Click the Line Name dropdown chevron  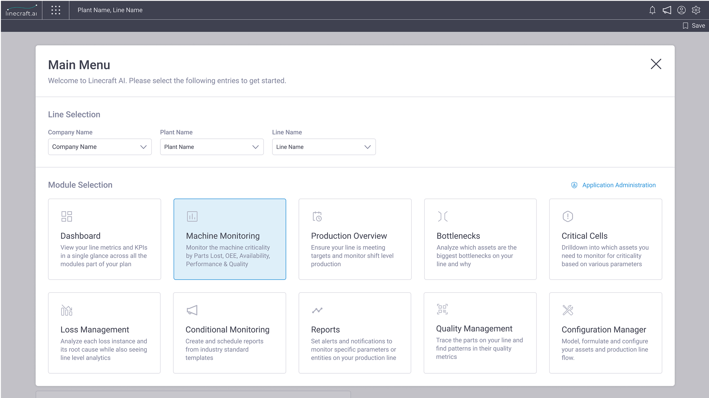(x=368, y=147)
